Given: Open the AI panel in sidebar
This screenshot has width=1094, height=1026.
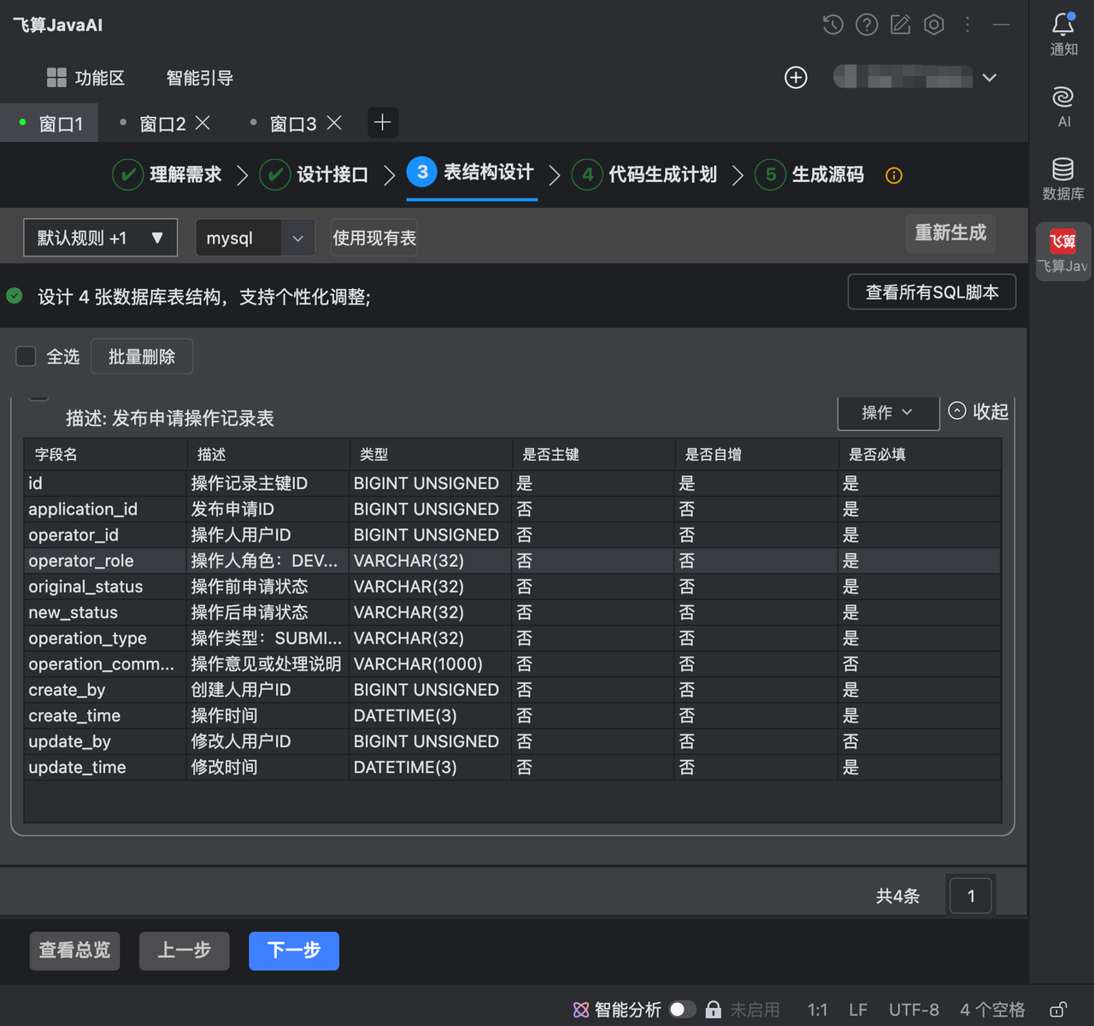Looking at the screenshot, I should click(1063, 107).
